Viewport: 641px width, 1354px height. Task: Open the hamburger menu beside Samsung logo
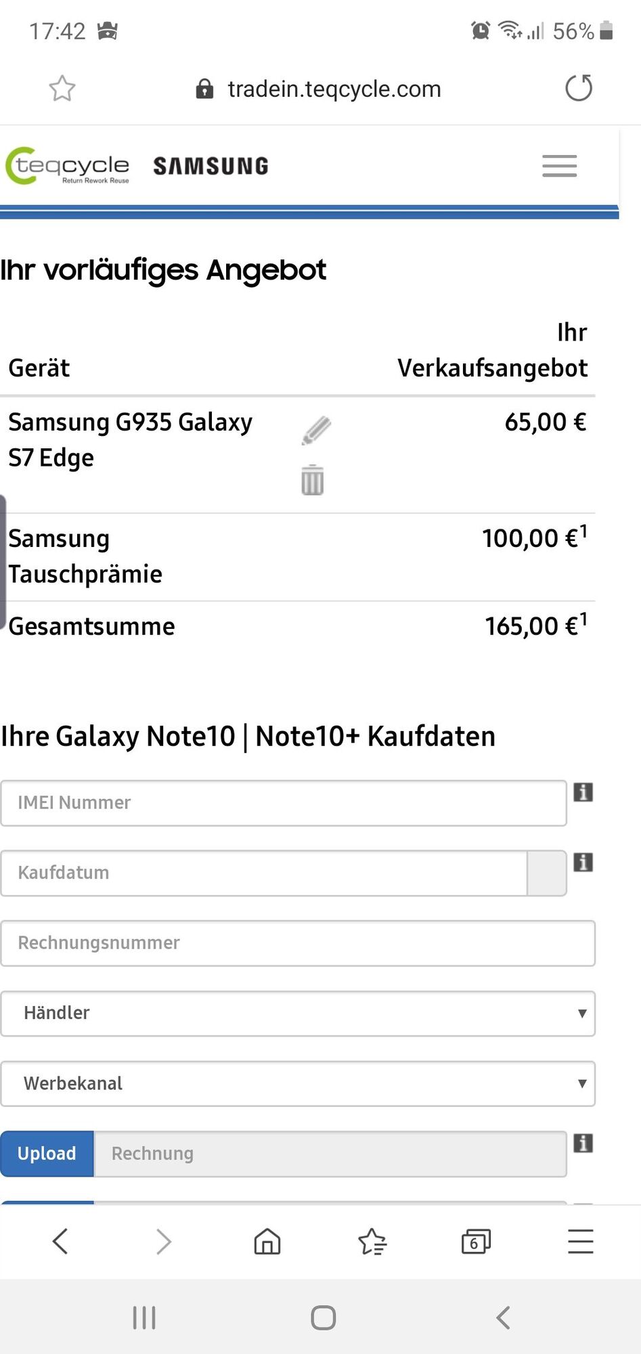point(559,166)
